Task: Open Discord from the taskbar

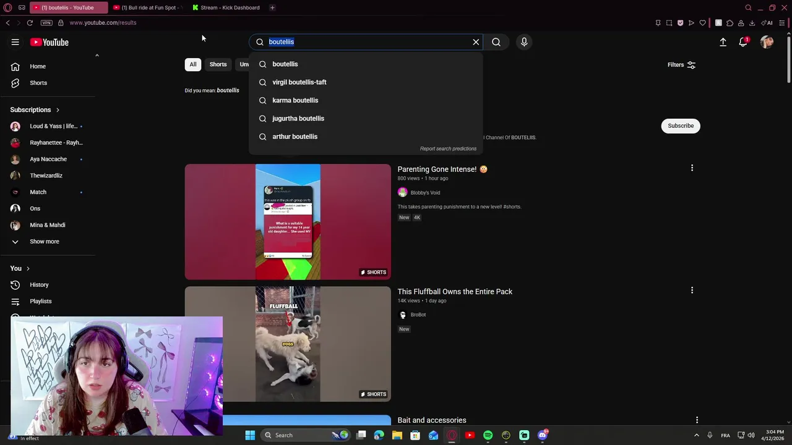Action: click(543, 435)
